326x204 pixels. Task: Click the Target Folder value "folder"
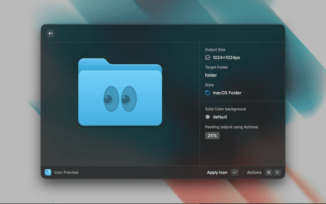(x=211, y=75)
